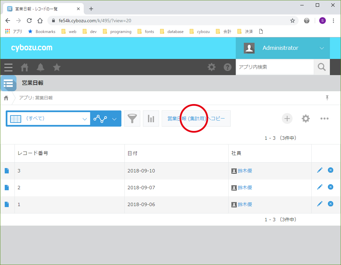Edit record 1 with pencil icon

[x=320, y=204]
